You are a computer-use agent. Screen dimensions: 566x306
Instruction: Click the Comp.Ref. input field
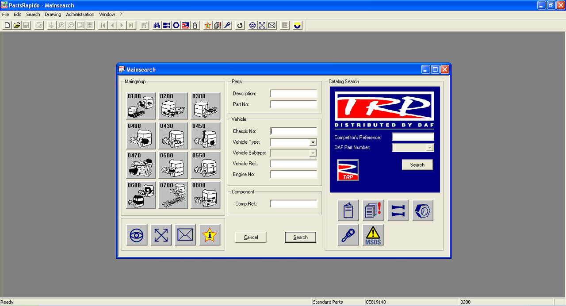pos(294,204)
